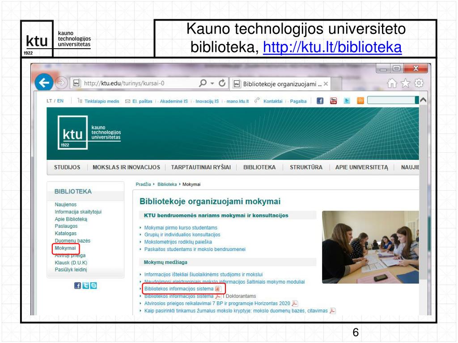Open APIE UNIVERSITETĄ menu
458x343 pixels.
tap(361, 167)
